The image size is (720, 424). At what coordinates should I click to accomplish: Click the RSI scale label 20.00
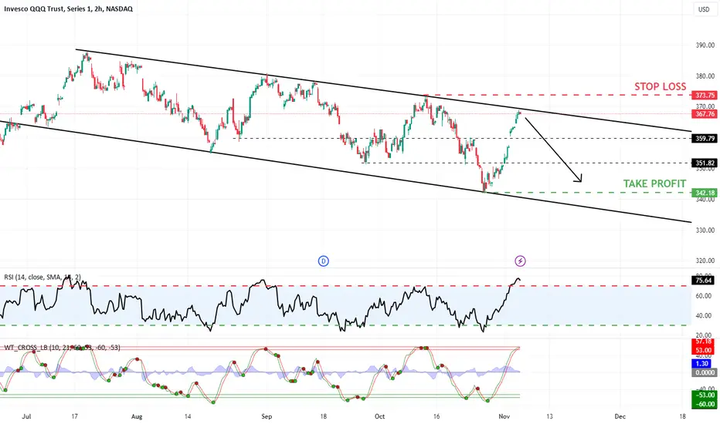pyautogui.click(x=703, y=335)
